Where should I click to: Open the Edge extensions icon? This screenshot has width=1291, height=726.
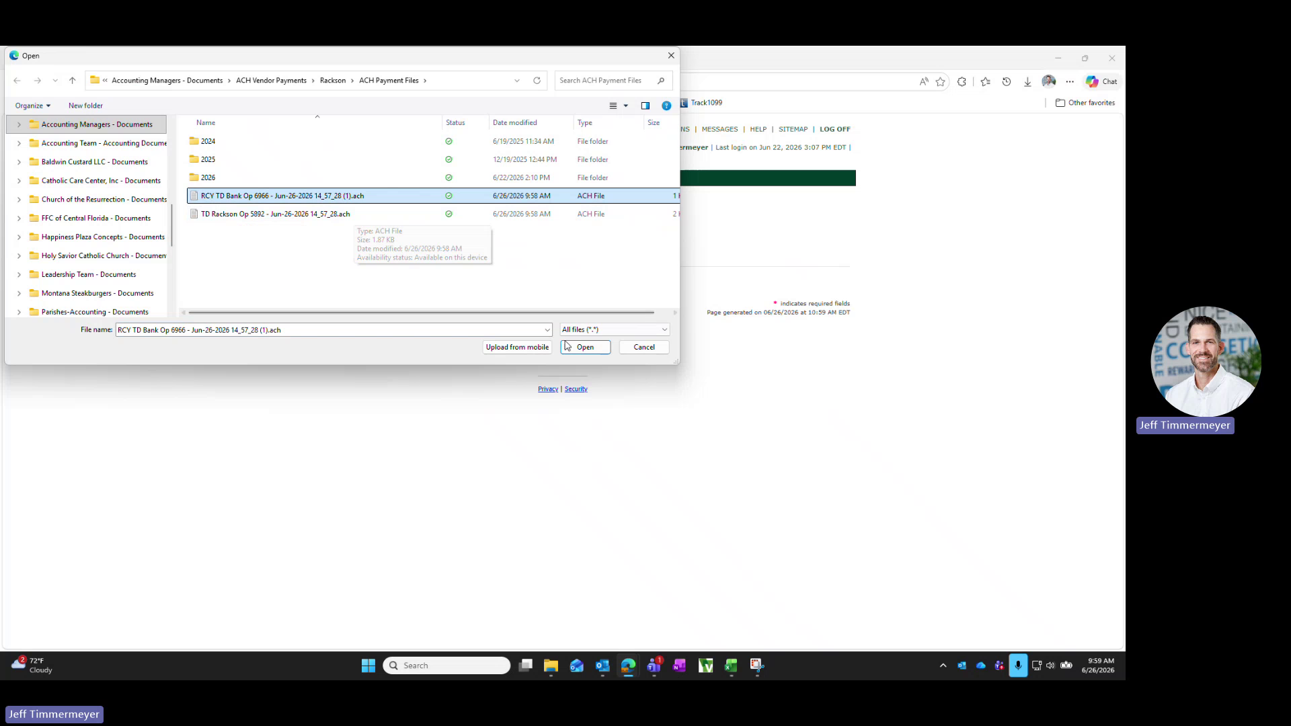[x=962, y=82]
